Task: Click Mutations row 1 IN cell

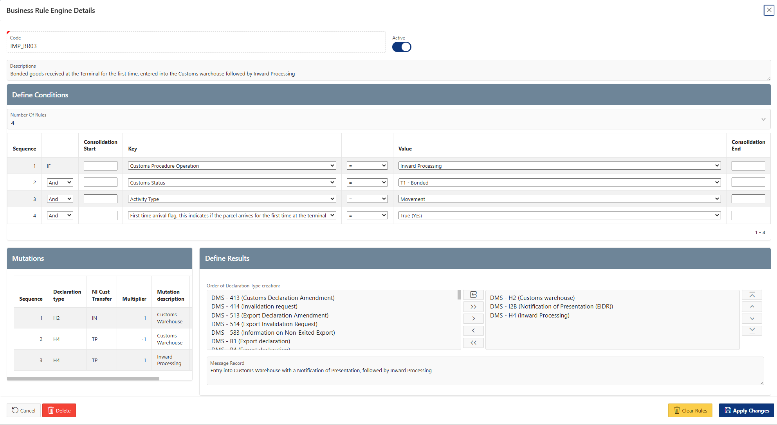Action: coord(102,318)
